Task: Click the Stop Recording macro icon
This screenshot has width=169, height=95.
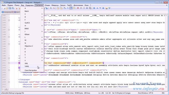Action: (x=81, y=8)
